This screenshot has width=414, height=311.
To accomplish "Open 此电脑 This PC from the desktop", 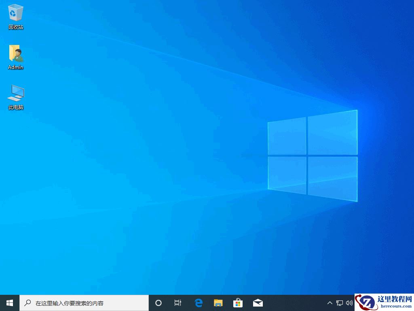I will pyautogui.click(x=15, y=93).
